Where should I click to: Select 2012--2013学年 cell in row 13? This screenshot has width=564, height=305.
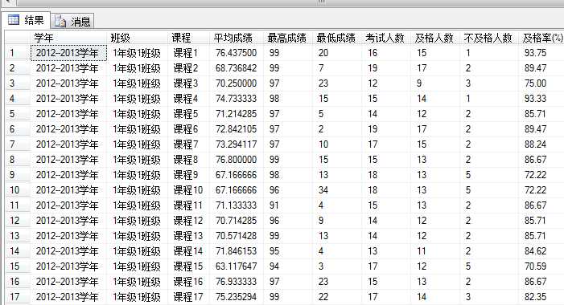click(68, 236)
